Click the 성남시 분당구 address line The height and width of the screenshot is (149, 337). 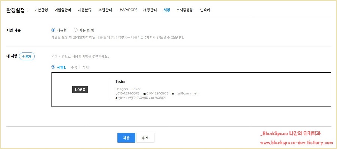click(140, 98)
